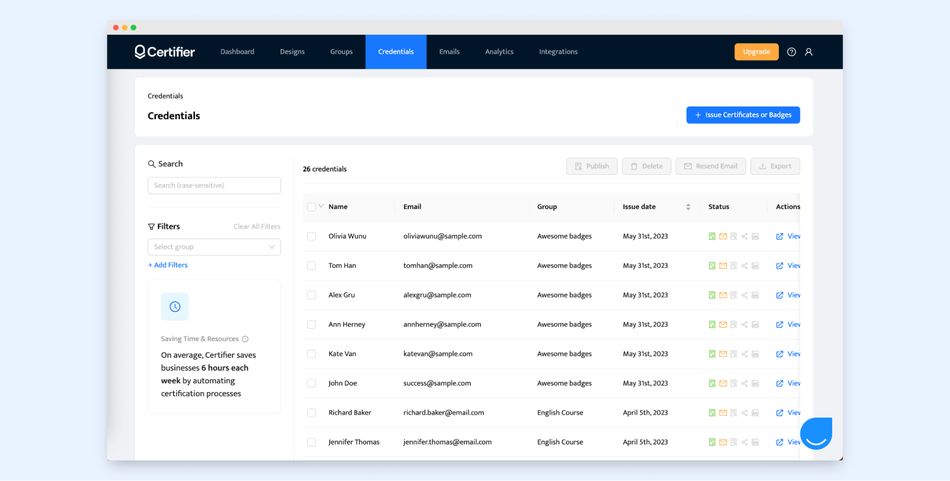Image resolution: width=950 pixels, height=481 pixels.
Task: Click the LinkedIn icon in Ann Herney's row
Action: pos(755,325)
